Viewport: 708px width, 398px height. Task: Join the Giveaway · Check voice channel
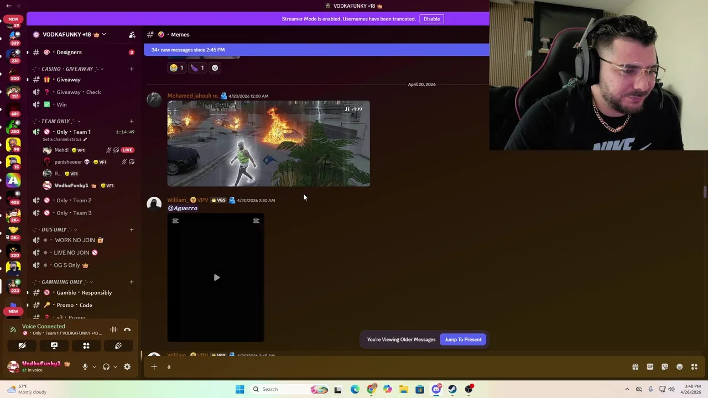pyautogui.click(x=83, y=92)
